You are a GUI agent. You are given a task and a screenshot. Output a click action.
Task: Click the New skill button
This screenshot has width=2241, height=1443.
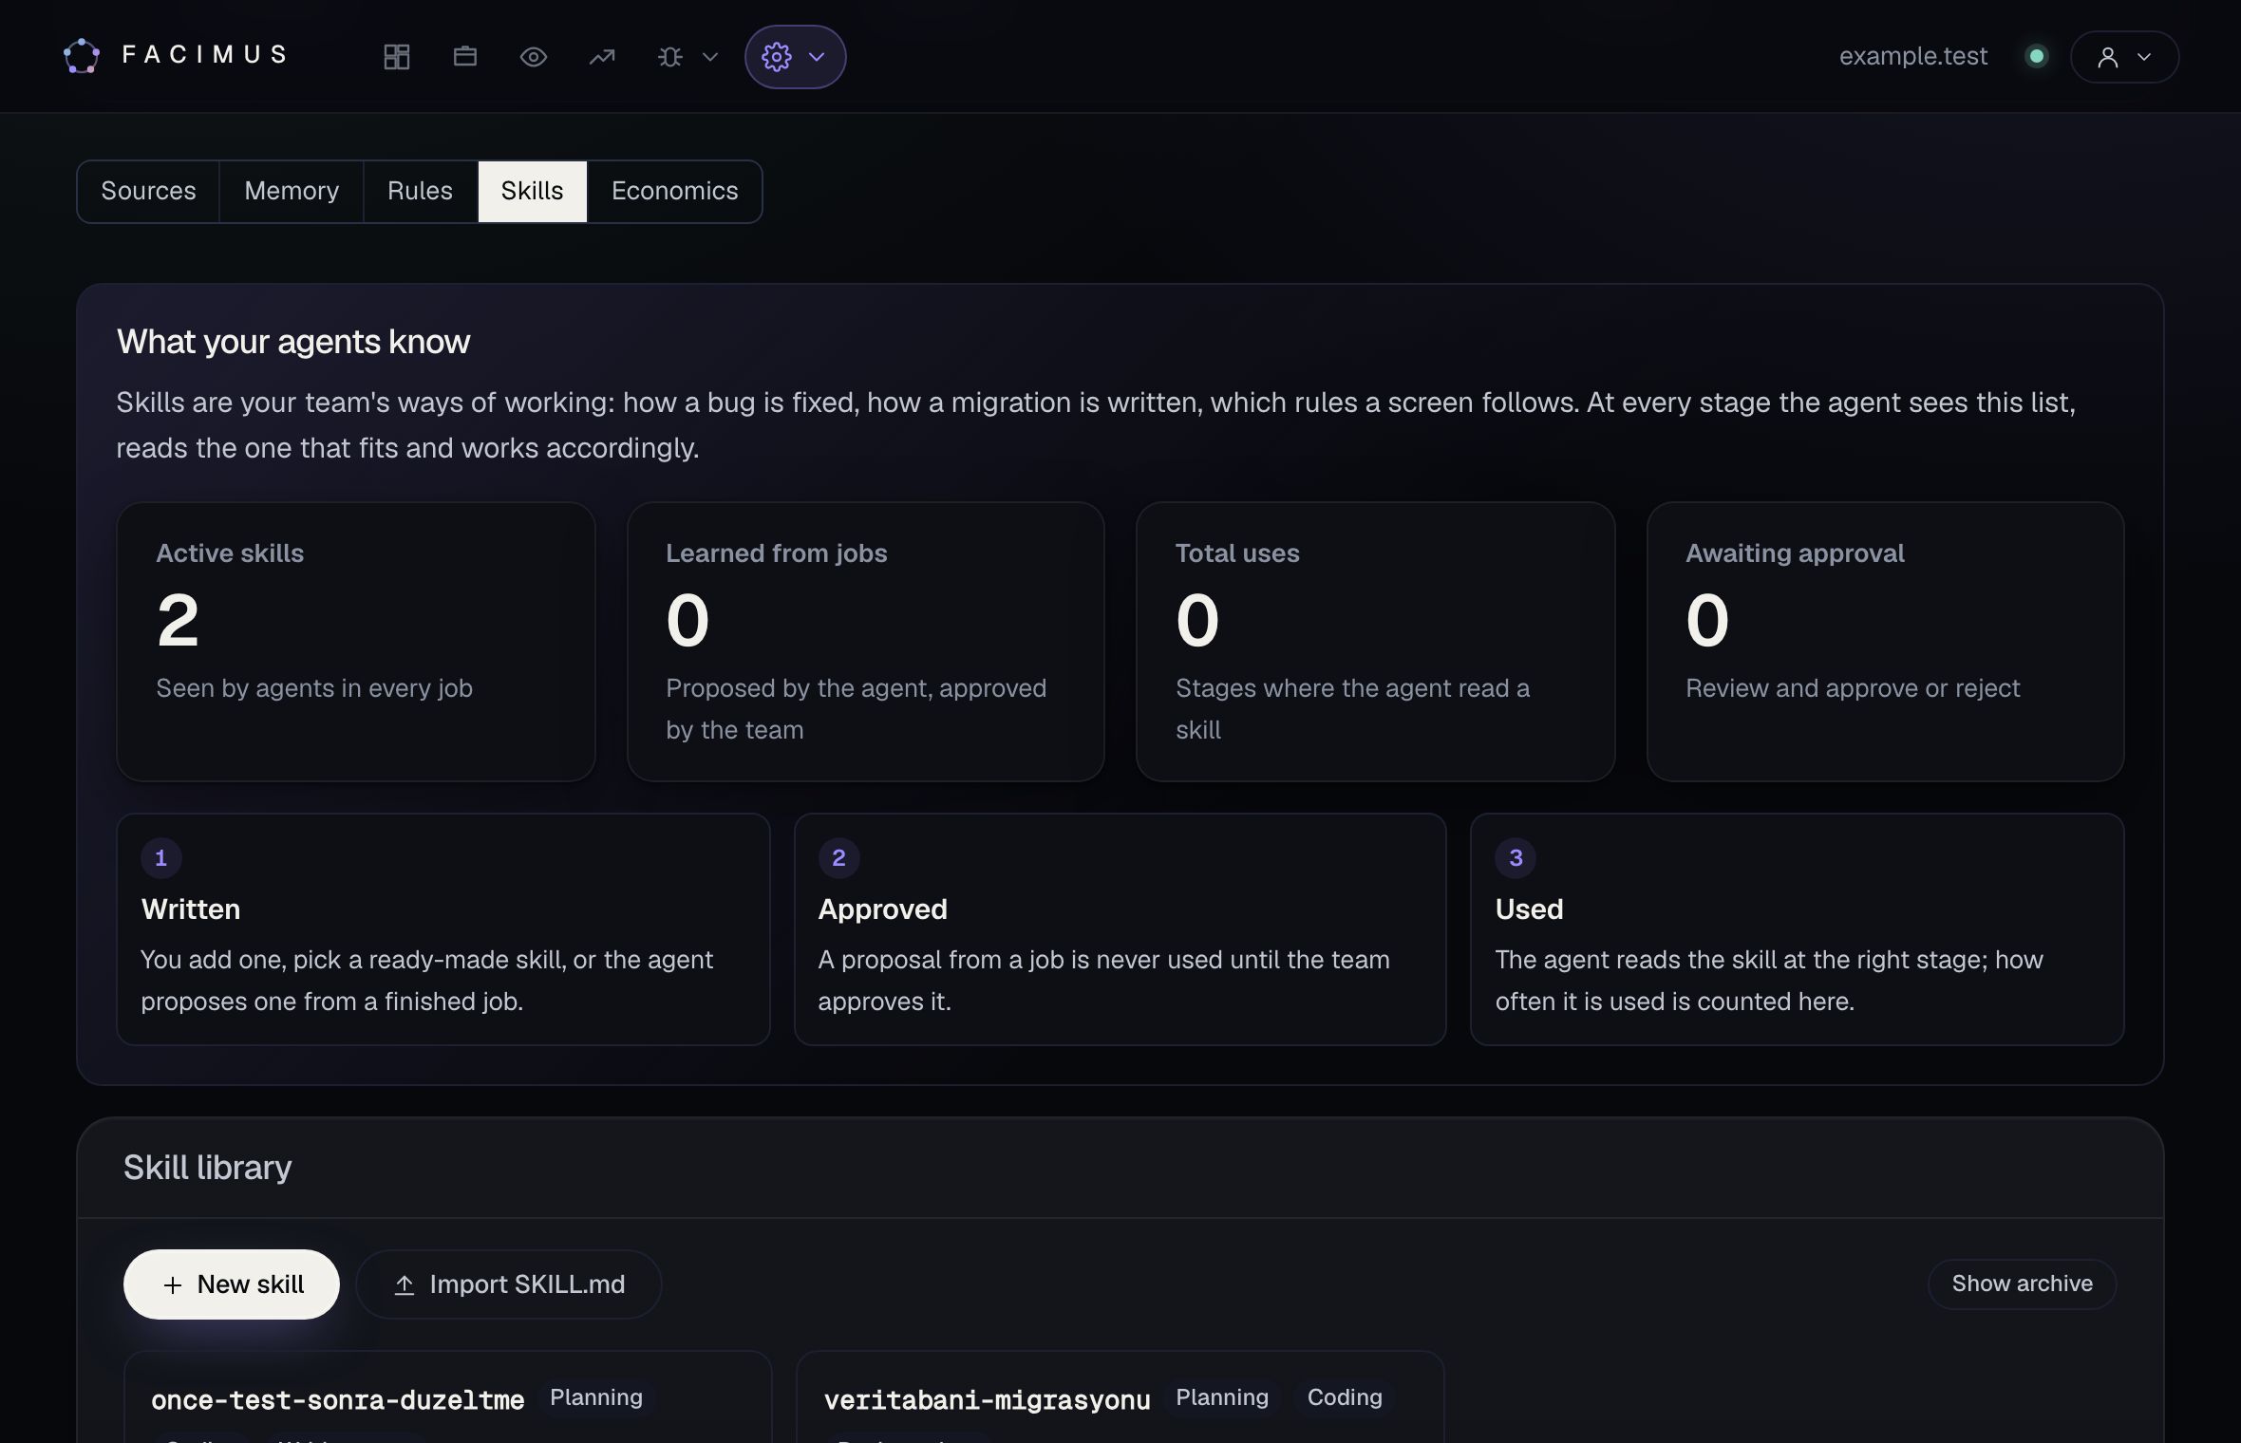[x=231, y=1284]
